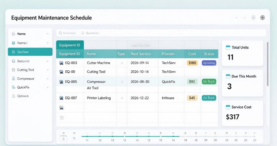
Task: Click the machine icon for EQ-007
Action: click(61, 98)
